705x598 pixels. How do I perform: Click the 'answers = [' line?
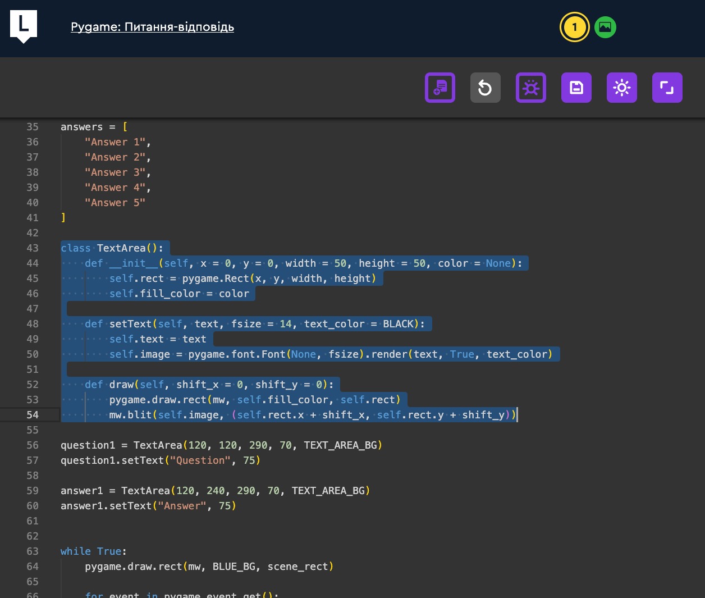pyautogui.click(x=94, y=127)
